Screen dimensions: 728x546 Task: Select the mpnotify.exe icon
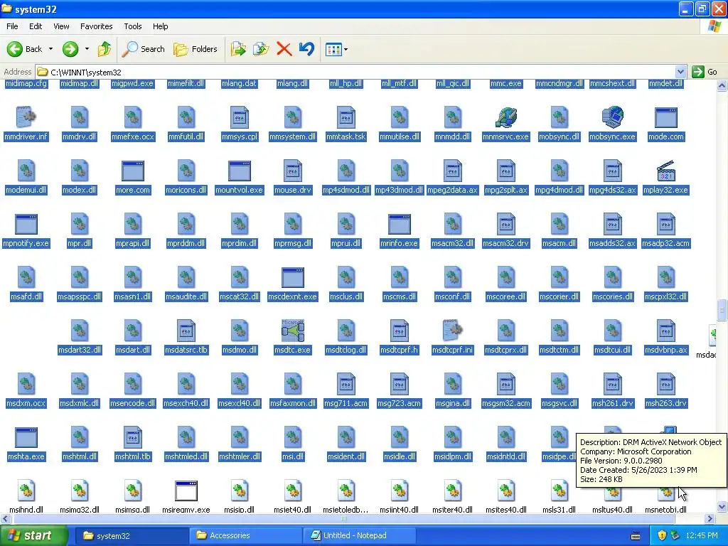[26, 224]
